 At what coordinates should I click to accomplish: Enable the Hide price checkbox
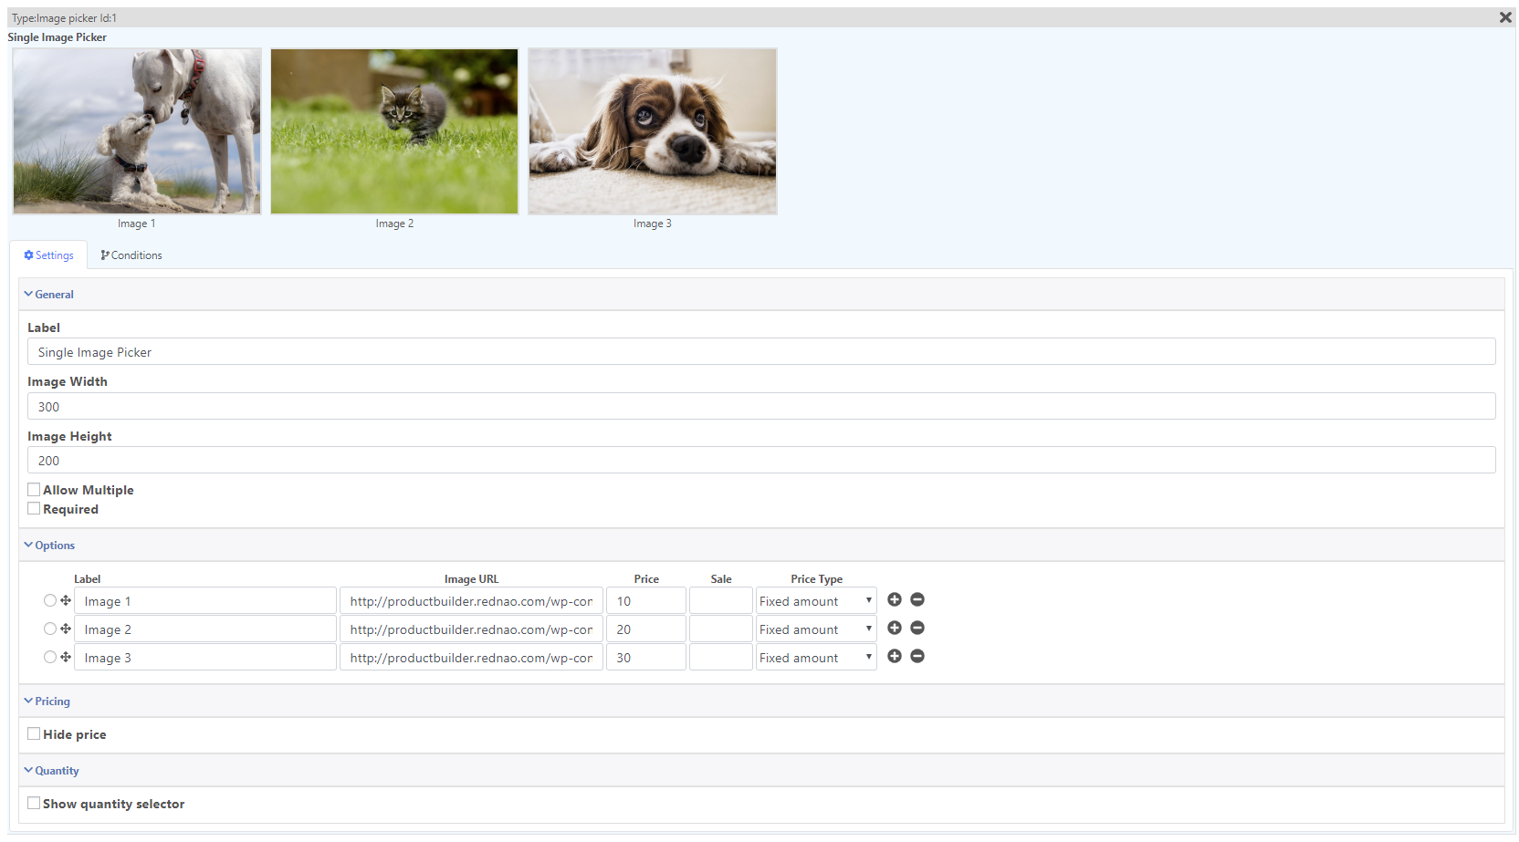[x=34, y=733]
